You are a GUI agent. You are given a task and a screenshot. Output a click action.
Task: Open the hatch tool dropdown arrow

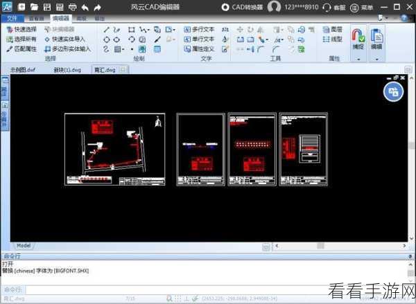point(123,49)
